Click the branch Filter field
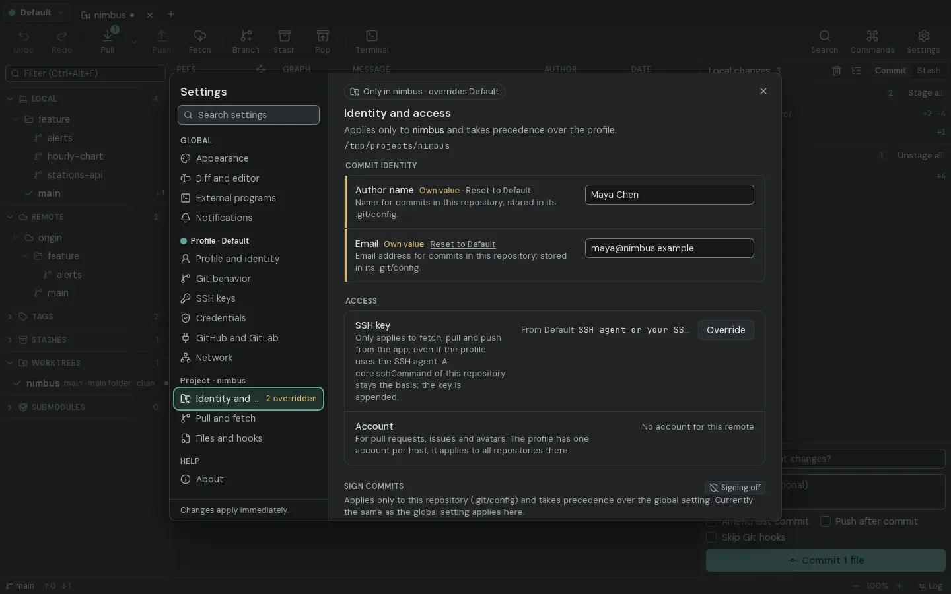The image size is (951, 594). 85,73
